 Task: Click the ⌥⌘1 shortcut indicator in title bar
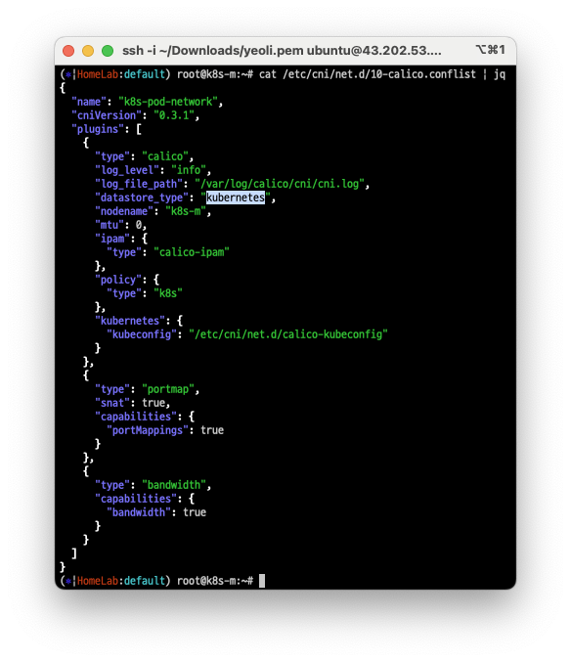click(x=490, y=50)
